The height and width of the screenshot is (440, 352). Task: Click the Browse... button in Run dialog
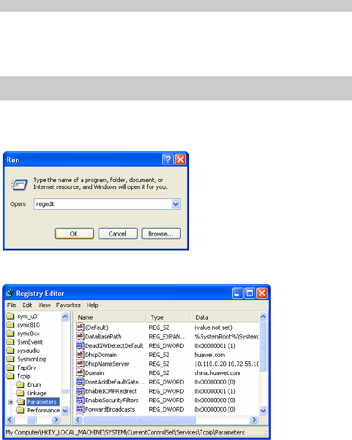pos(161,233)
